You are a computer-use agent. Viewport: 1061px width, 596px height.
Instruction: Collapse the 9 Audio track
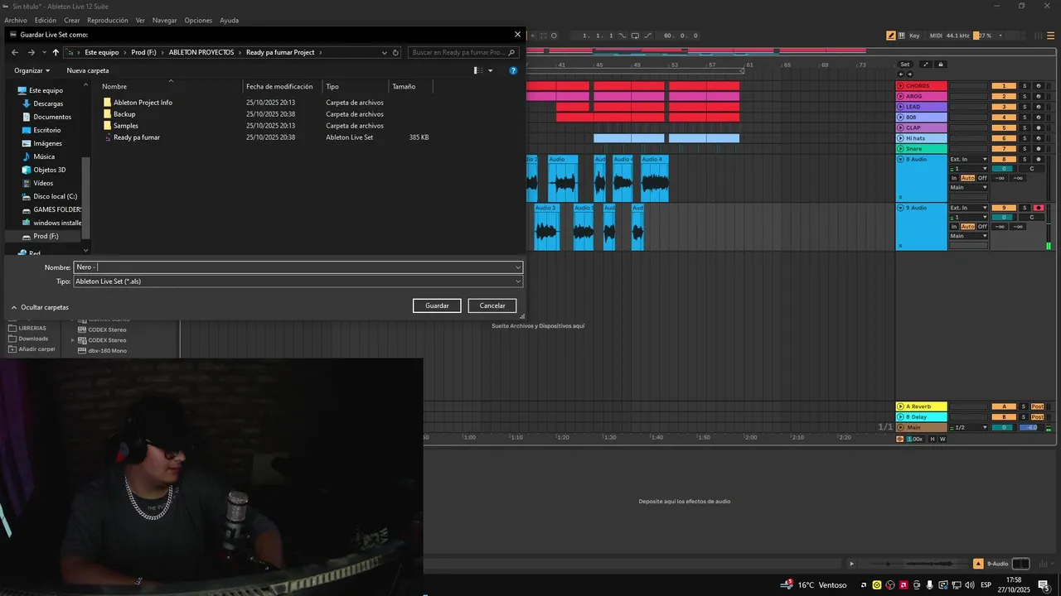point(901,208)
